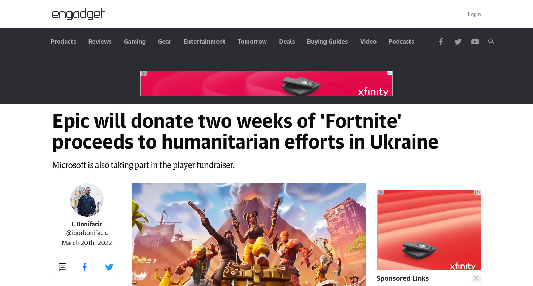Click the Login link
The image size is (533, 286).
[x=474, y=14]
